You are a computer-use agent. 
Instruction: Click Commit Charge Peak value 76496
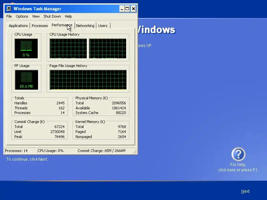[x=59, y=137]
